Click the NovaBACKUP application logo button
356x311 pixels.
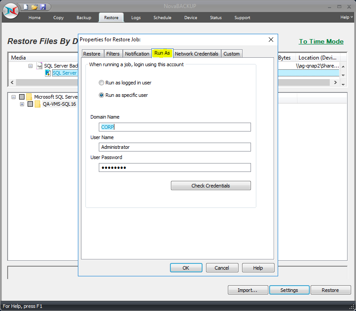10,11
